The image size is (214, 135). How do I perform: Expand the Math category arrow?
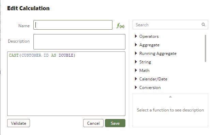(136, 70)
